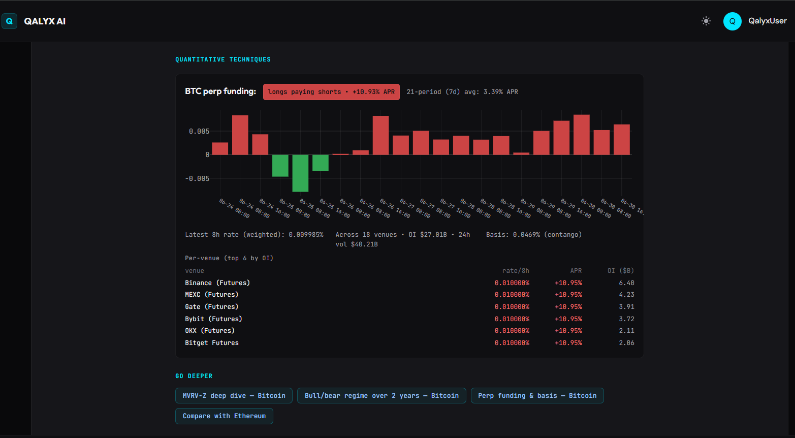Select the Bybit (Futures) venue row
This screenshot has width=795, height=438.
tap(409, 319)
